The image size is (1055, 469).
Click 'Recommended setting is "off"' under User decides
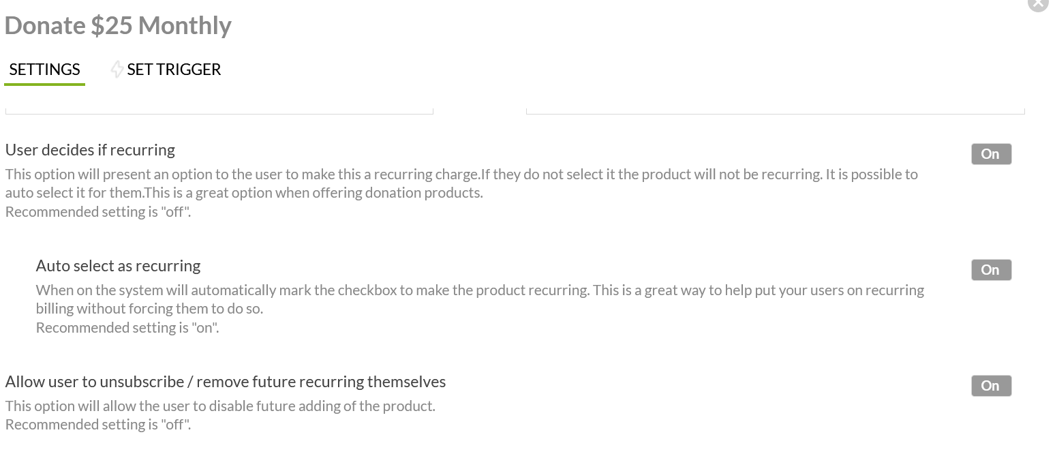98,212
